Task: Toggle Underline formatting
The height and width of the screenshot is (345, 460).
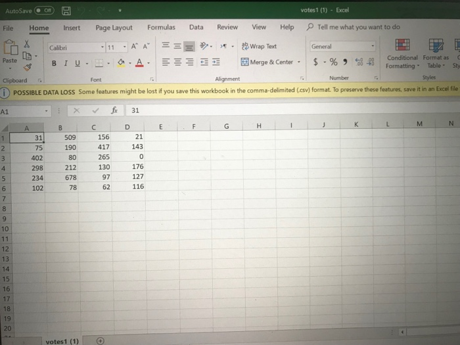Action: 78,63
